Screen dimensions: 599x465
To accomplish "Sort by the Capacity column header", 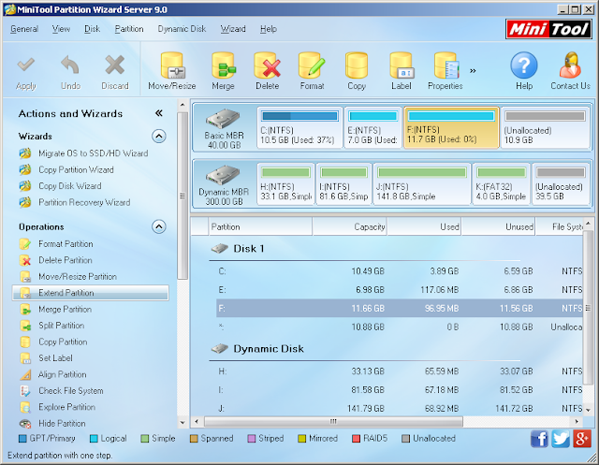I will pos(349,226).
